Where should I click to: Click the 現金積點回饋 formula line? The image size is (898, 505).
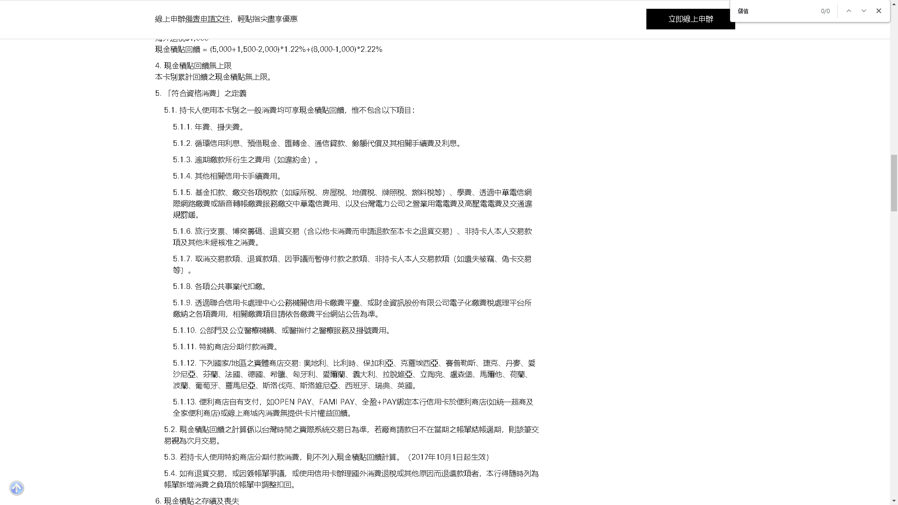point(268,50)
